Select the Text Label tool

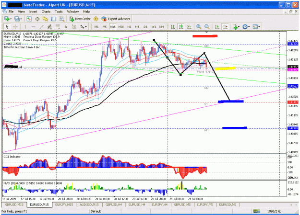74,27
